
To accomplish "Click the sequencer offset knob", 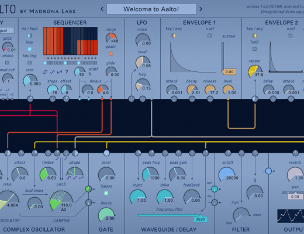I will 66,90.
